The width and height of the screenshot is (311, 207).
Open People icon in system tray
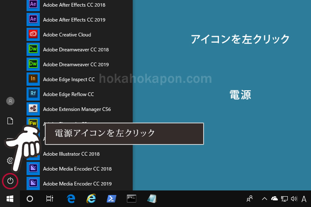tap(250, 198)
